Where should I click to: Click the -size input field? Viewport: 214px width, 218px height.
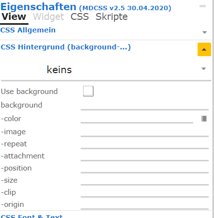(x=144, y=181)
